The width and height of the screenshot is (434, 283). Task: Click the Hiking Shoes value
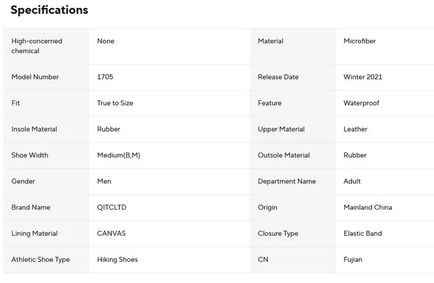click(x=117, y=259)
